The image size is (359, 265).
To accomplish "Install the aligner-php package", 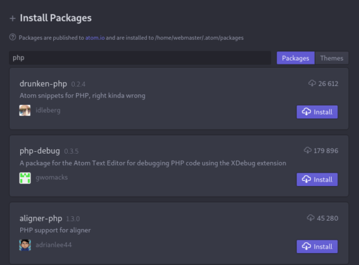I will click(x=317, y=247).
